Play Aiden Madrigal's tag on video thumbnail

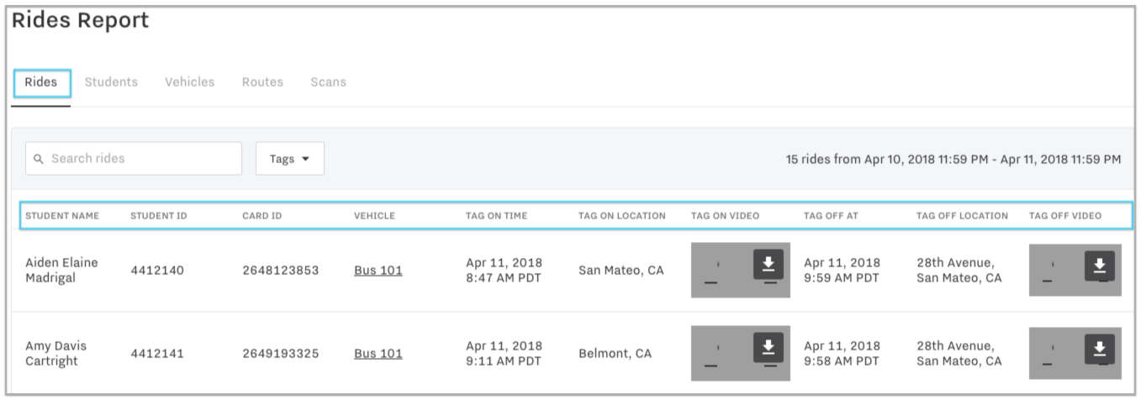[x=720, y=271]
